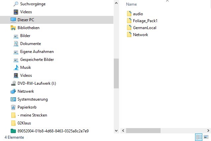Click up arrow of navigation pane scrollbar
This screenshot has width=211, height=141.
coord(116,3)
